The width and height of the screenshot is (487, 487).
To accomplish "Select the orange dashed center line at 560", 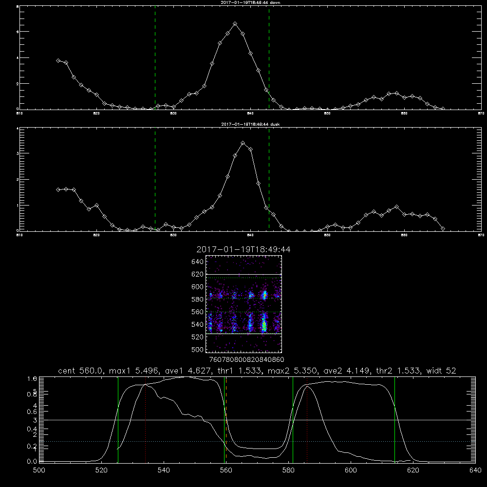I will [226, 419].
